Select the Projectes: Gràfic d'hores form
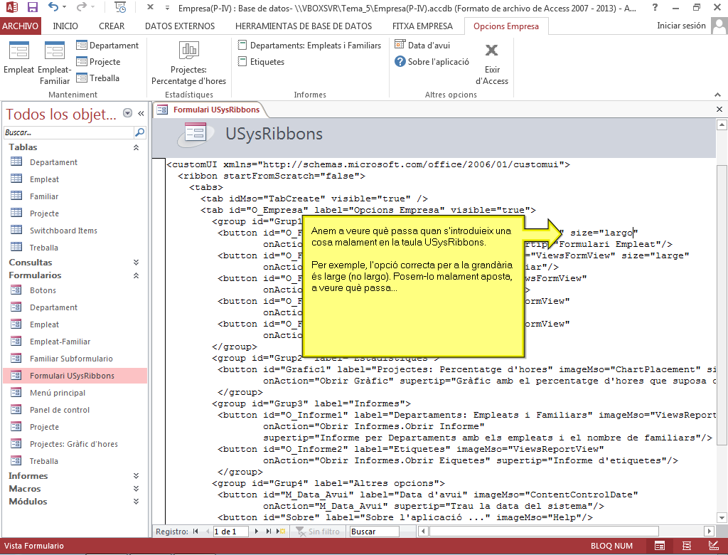The width and height of the screenshot is (728, 555). 75,445
